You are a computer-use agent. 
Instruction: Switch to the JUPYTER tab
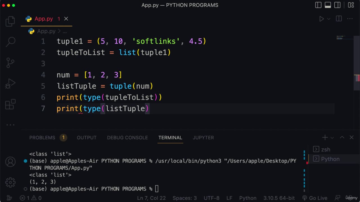(x=203, y=137)
